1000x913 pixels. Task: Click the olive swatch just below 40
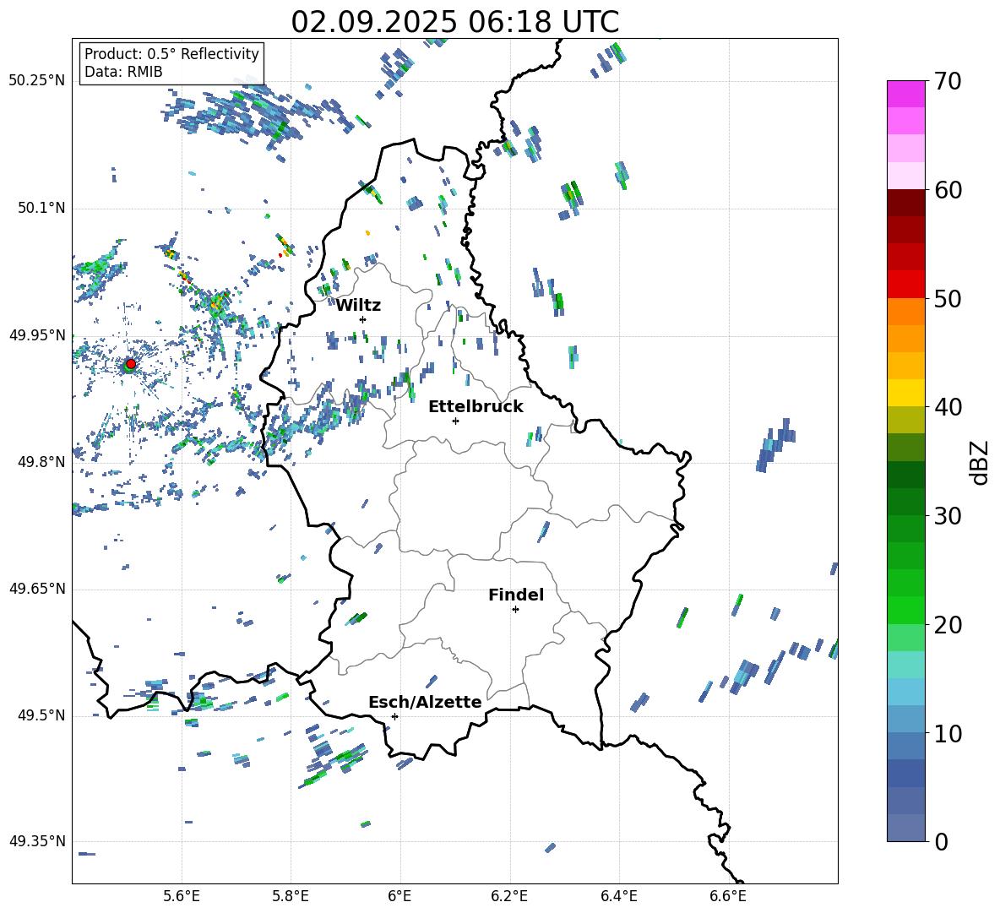[x=905, y=420]
